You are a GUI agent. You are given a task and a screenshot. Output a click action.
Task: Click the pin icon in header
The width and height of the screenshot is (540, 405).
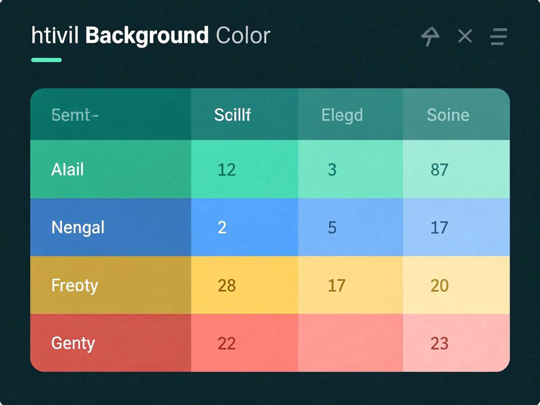click(430, 36)
